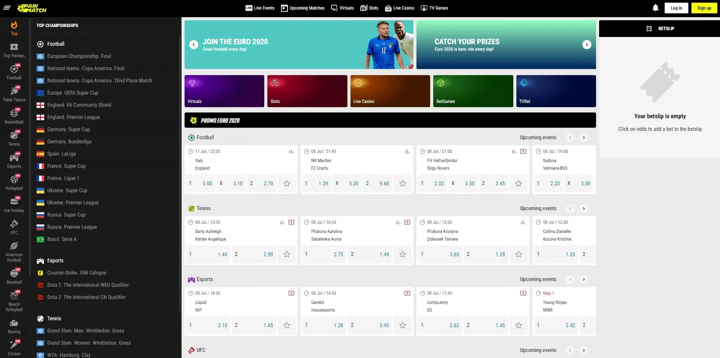Click the notifications bell icon

pyautogui.click(x=655, y=7)
